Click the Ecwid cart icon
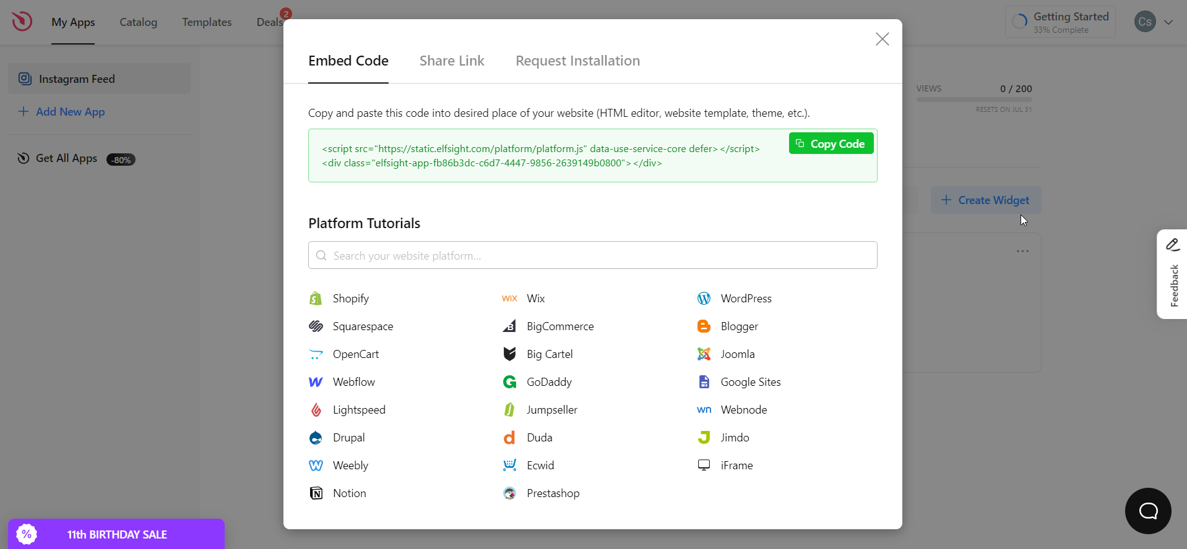Screen dimensions: 1187x549 (x=509, y=466)
